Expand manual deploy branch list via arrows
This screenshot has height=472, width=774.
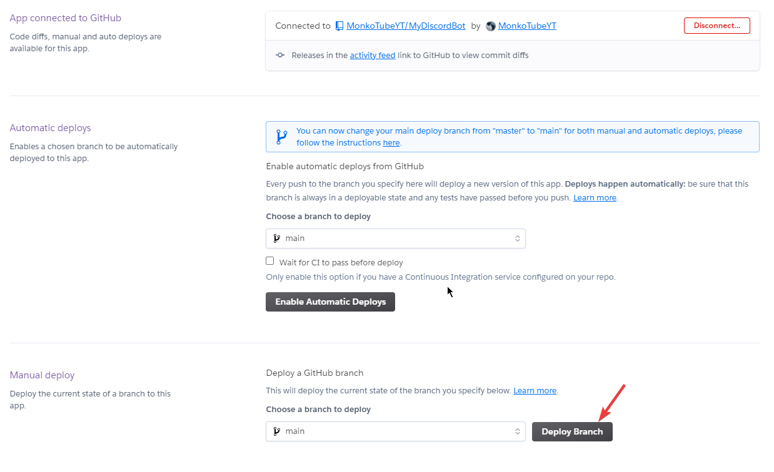517,431
